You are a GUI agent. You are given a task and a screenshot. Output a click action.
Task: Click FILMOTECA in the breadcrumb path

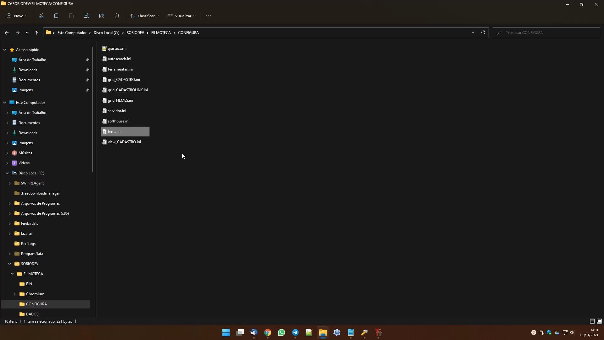(x=161, y=33)
